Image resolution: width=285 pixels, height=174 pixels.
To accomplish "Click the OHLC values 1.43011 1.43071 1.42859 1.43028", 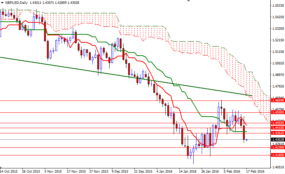I will 54,3.
